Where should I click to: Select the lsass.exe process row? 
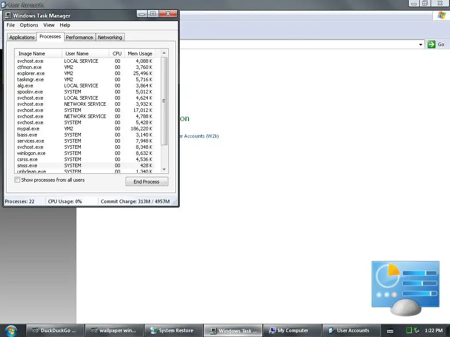85,135
